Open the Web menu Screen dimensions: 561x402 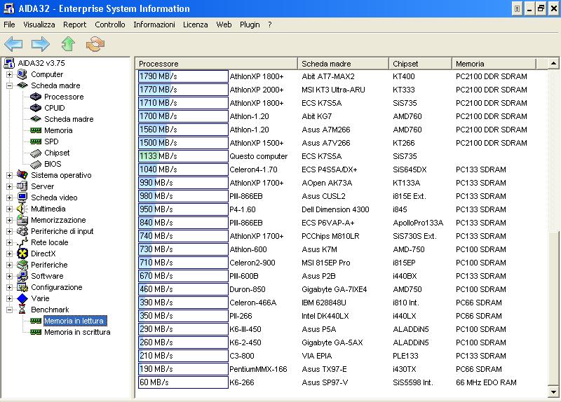click(x=224, y=25)
